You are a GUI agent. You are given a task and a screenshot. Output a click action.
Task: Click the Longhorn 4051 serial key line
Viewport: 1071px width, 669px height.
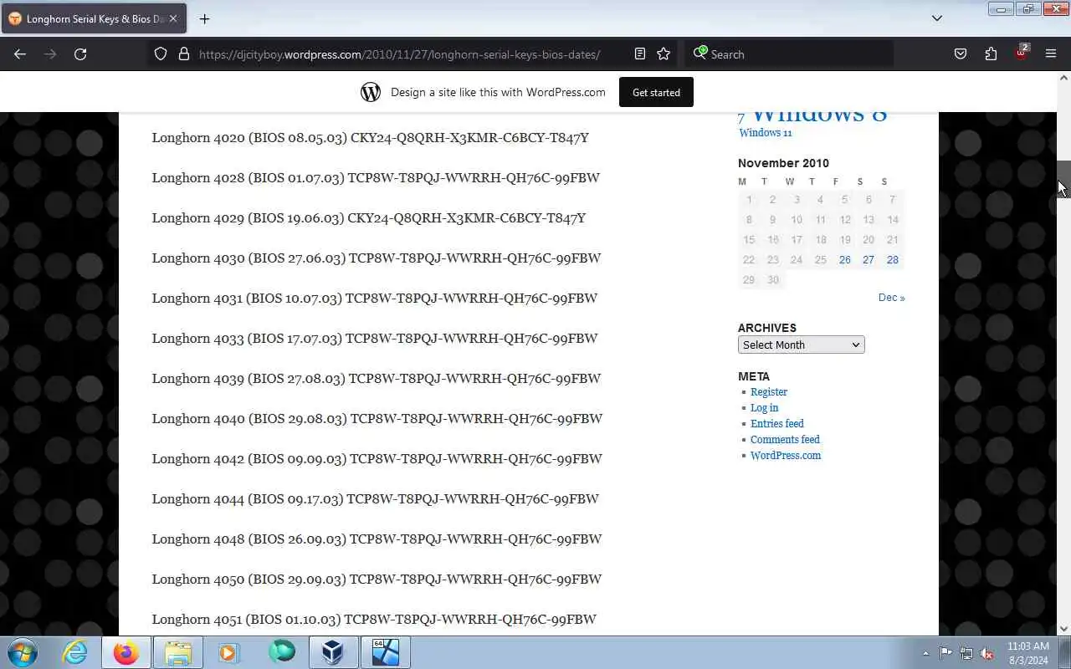[374, 619]
